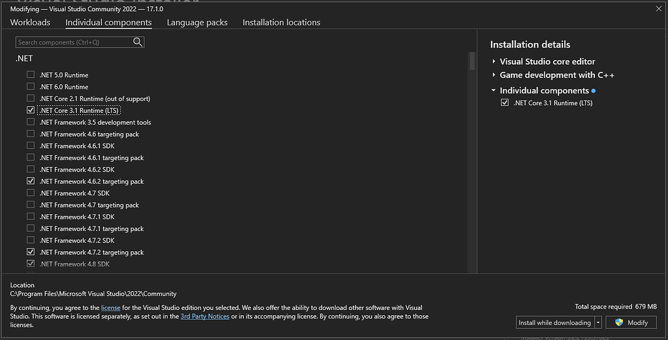Open the Install while downloading dropdown arrow

[598, 322]
